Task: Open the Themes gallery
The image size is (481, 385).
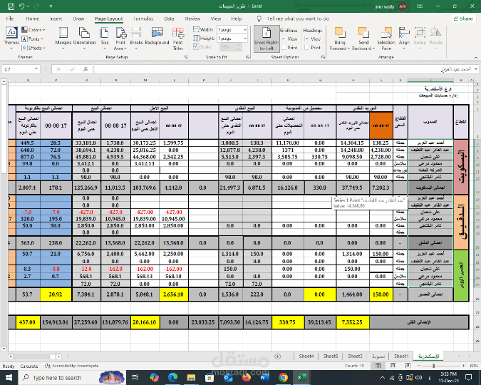Action: pos(11,38)
